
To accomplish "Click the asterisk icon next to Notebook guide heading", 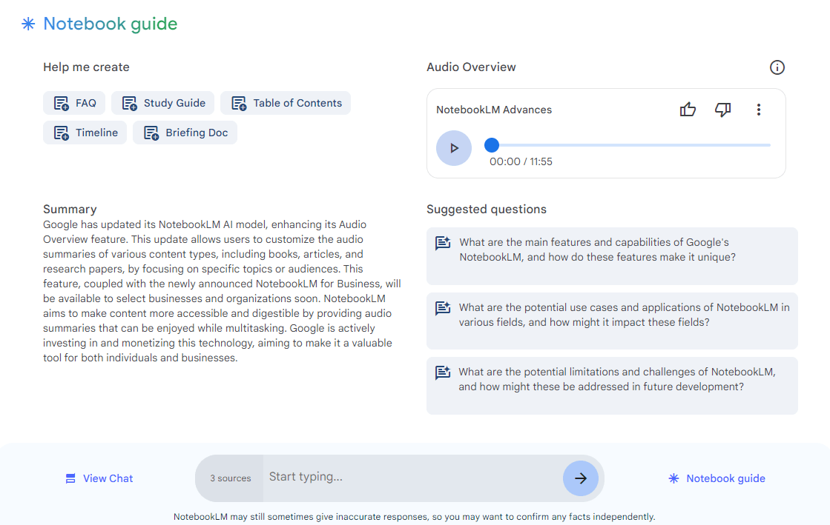I will coord(28,24).
